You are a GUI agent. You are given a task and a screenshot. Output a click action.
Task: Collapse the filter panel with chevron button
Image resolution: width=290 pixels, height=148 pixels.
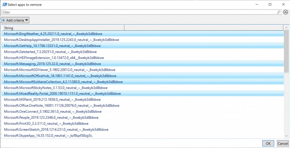point(285,12)
